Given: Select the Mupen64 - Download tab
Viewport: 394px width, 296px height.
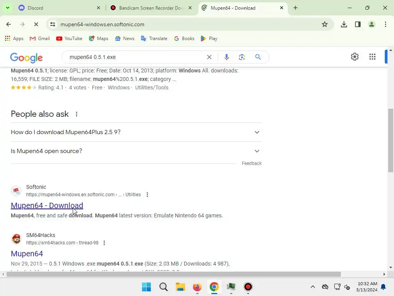Looking at the screenshot, I should point(243,8).
